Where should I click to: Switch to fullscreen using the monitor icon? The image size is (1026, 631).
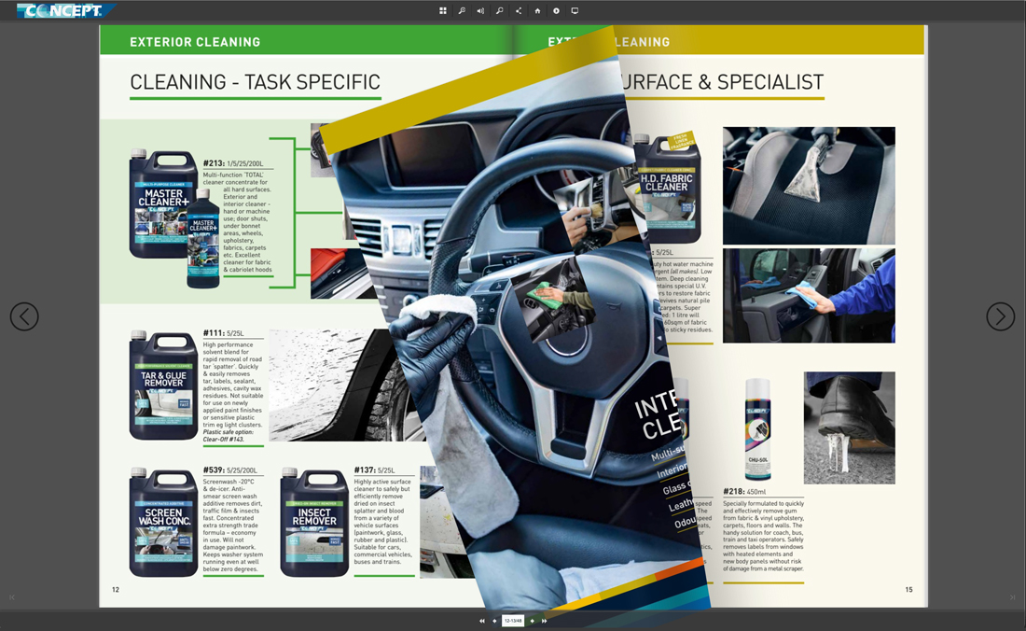coord(575,10)
